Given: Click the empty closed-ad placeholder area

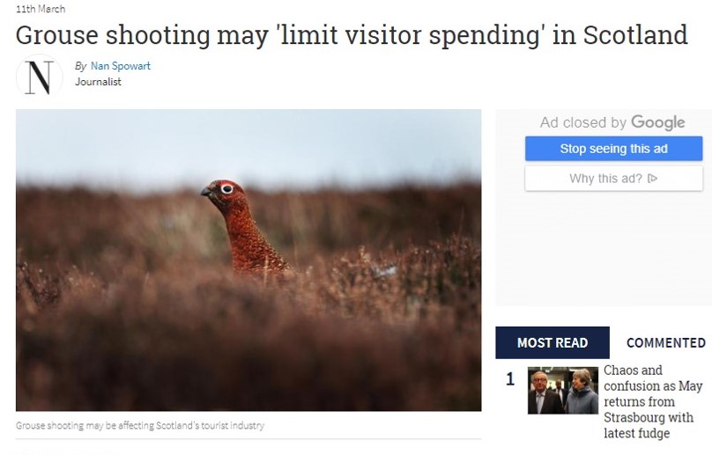Looking at the screenshot, I should (604, 249).
